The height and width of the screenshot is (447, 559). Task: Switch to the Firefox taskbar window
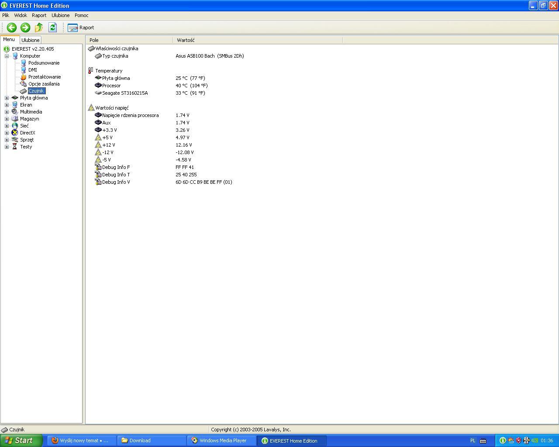[82, 440]
